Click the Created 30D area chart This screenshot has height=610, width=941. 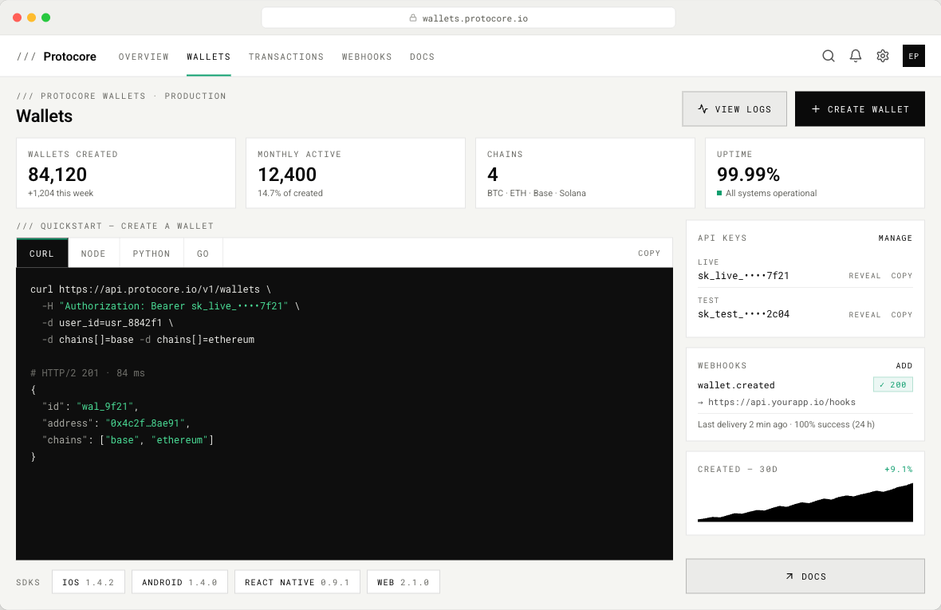[805, 502]
